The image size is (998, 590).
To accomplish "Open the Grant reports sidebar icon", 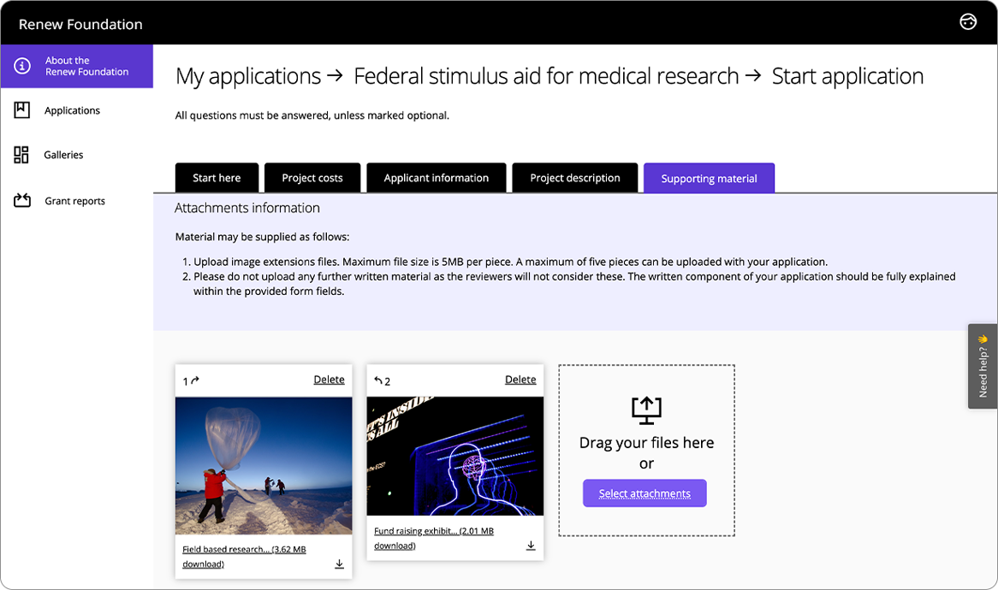I will tap(21, 199).
